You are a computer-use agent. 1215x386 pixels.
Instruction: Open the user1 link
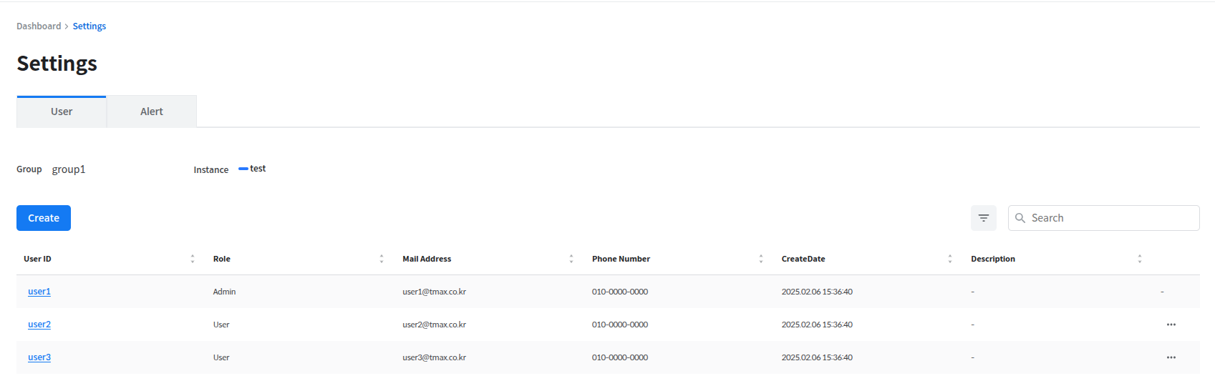(x=39, y=292)
